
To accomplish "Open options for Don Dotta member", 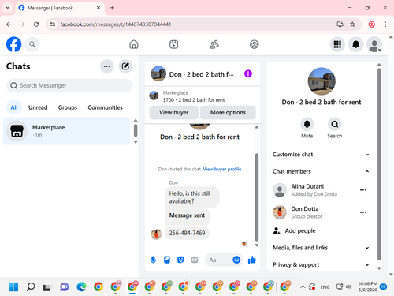I will [363, 212].
